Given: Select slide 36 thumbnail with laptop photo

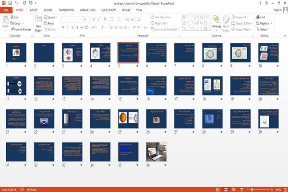Looking at the screenshot, I should click(x=156, y=152).
